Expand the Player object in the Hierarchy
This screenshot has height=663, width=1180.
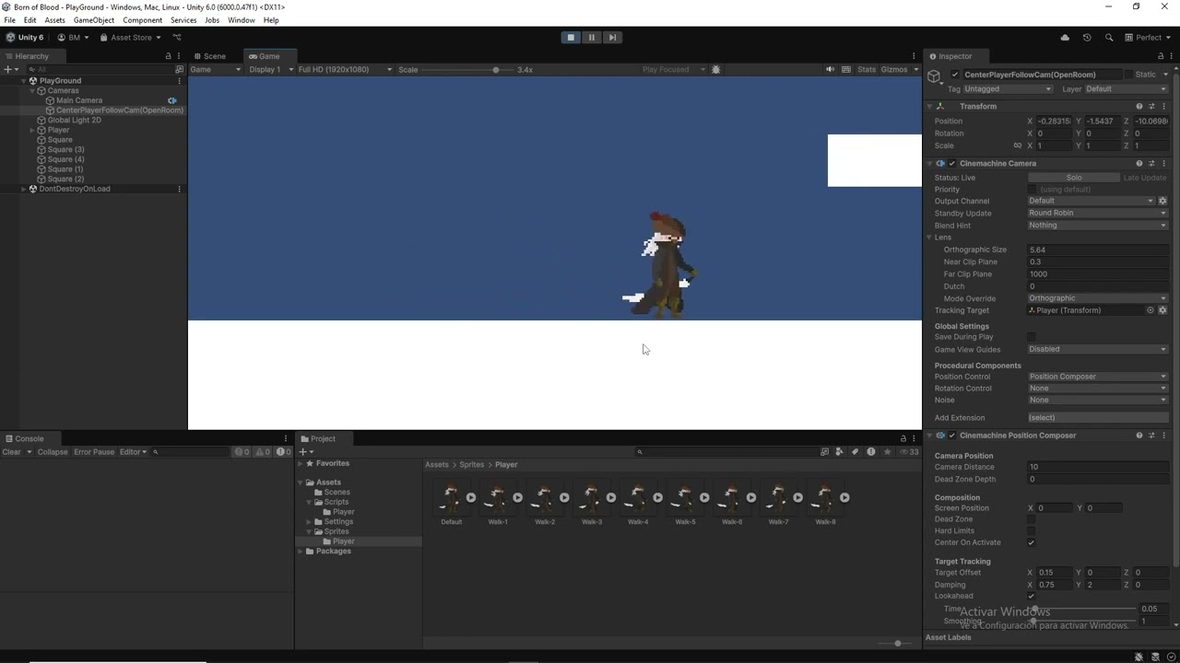(32, 130)
